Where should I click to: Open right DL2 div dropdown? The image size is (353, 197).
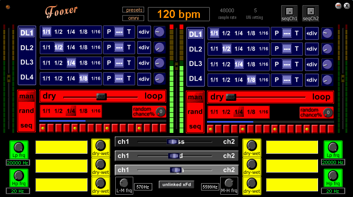(x=311, y=49)
